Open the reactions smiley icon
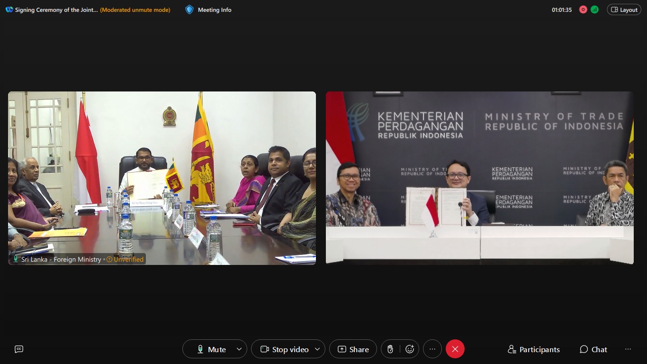The width and height of the screenshot is (647, 364). tap(410, 349)
